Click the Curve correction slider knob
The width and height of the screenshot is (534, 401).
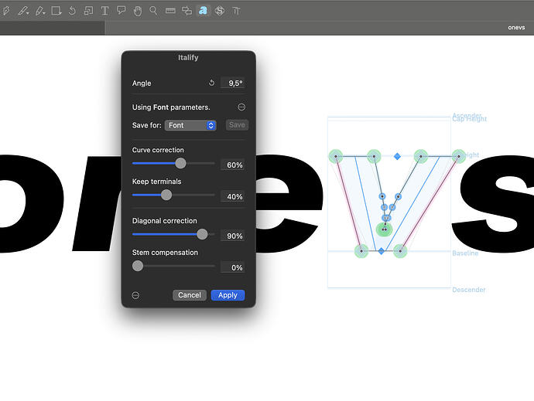click(x=180, y=163)
